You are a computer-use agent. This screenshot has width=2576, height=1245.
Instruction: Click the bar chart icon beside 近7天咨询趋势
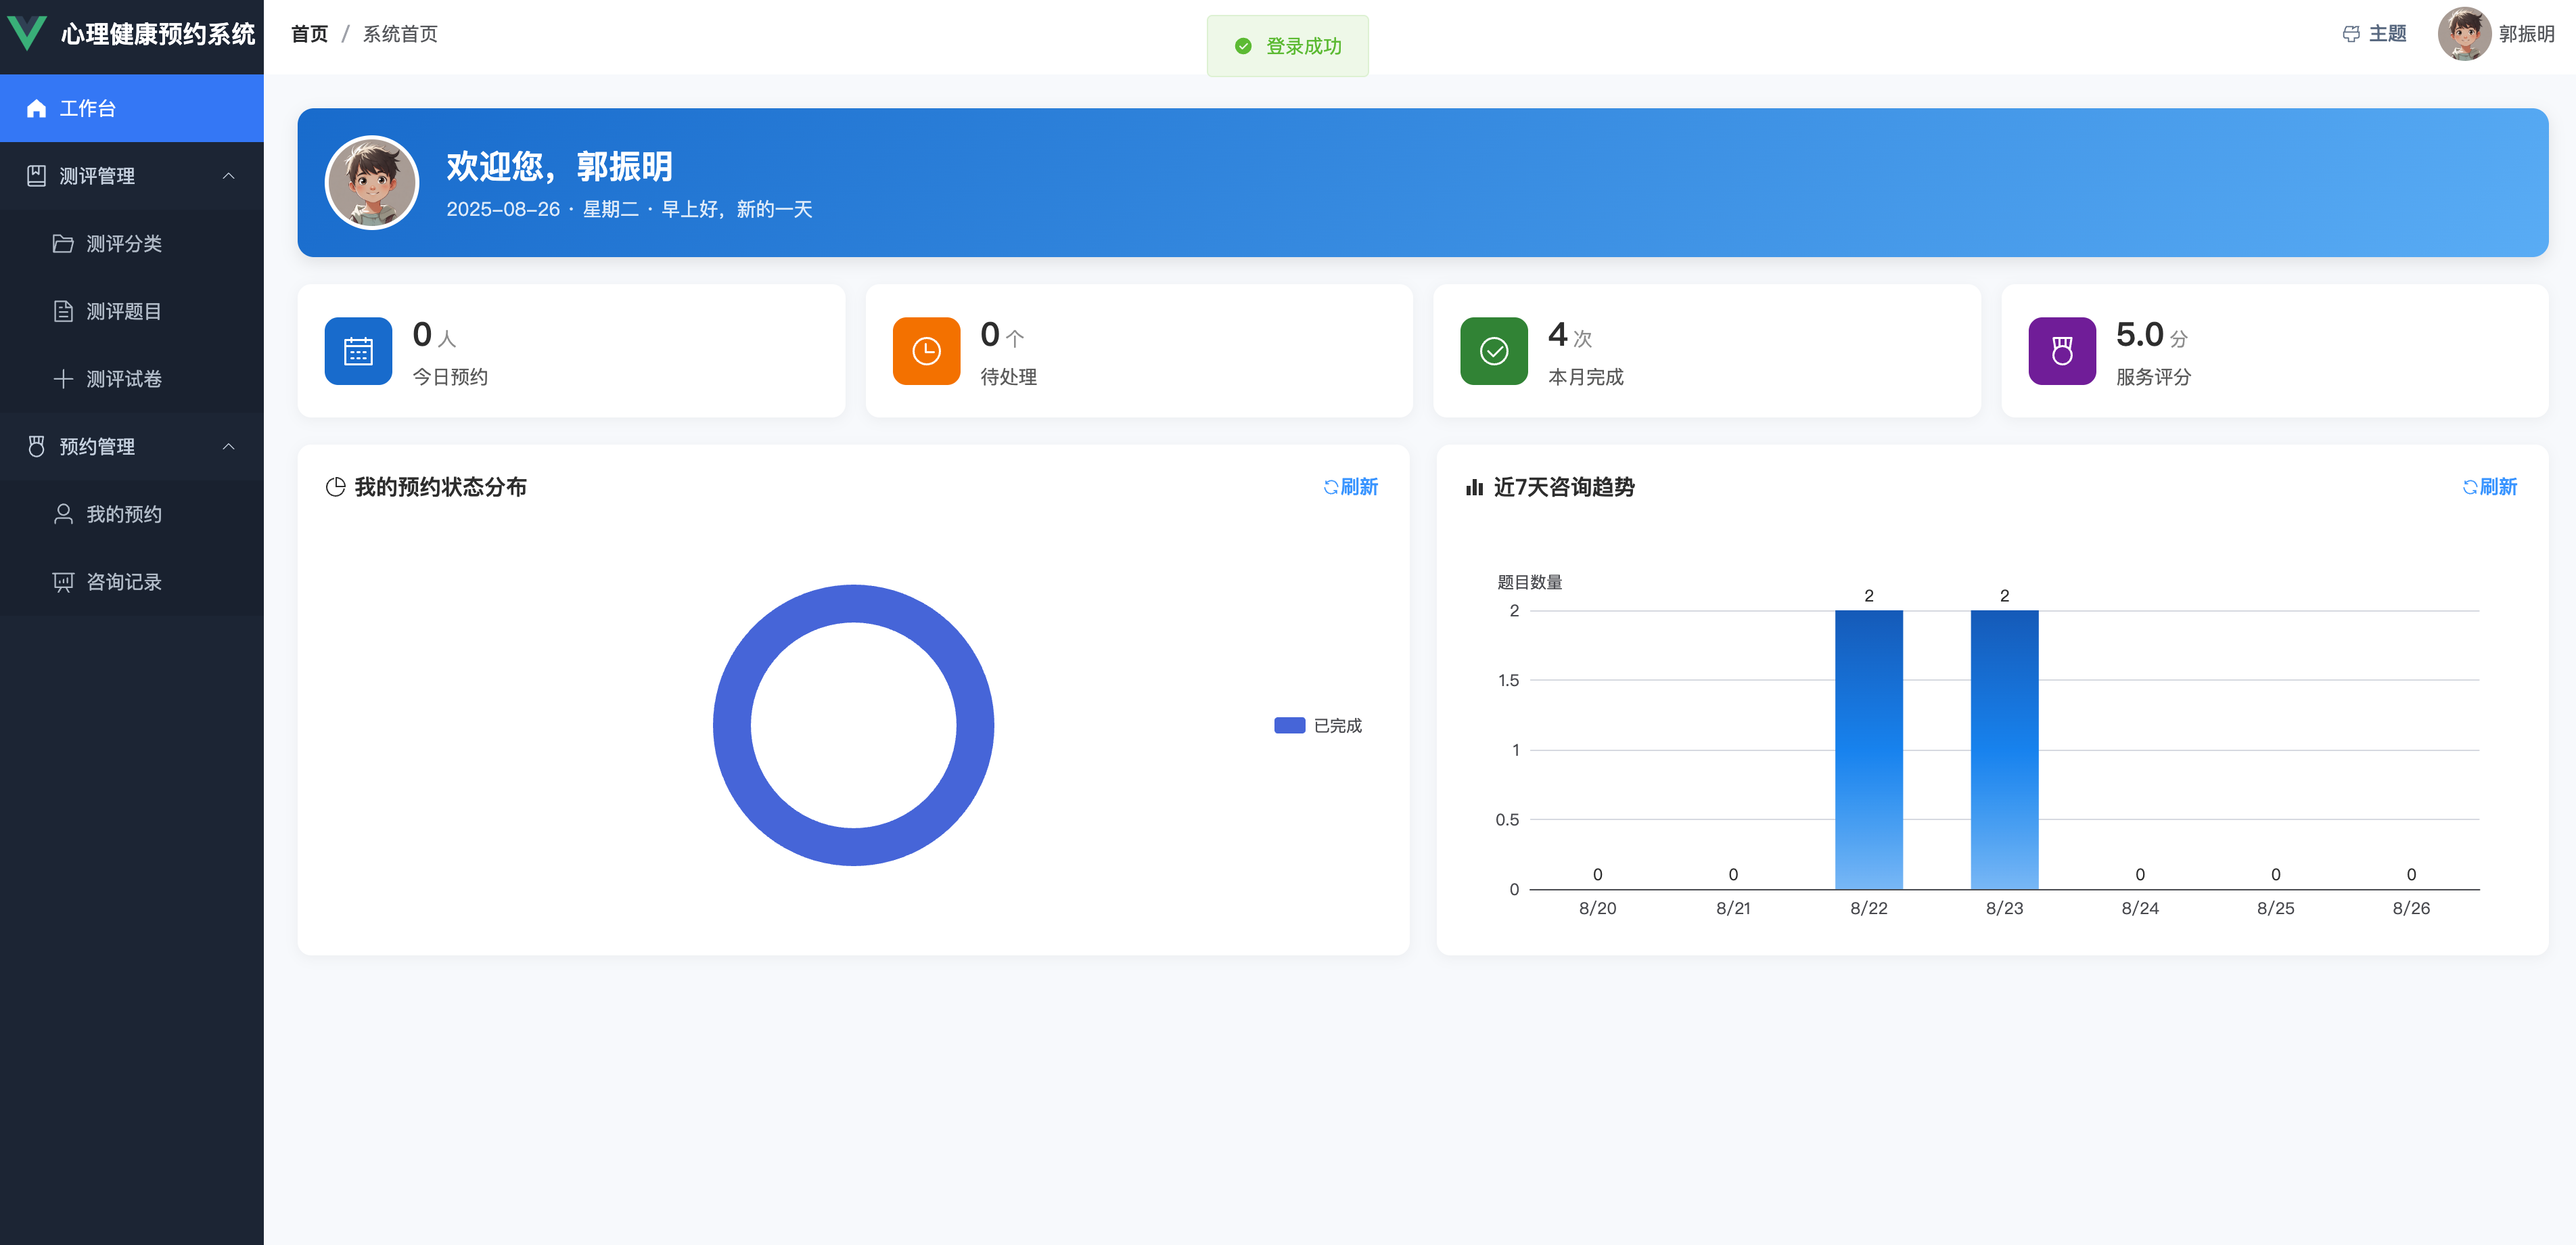1474,487
